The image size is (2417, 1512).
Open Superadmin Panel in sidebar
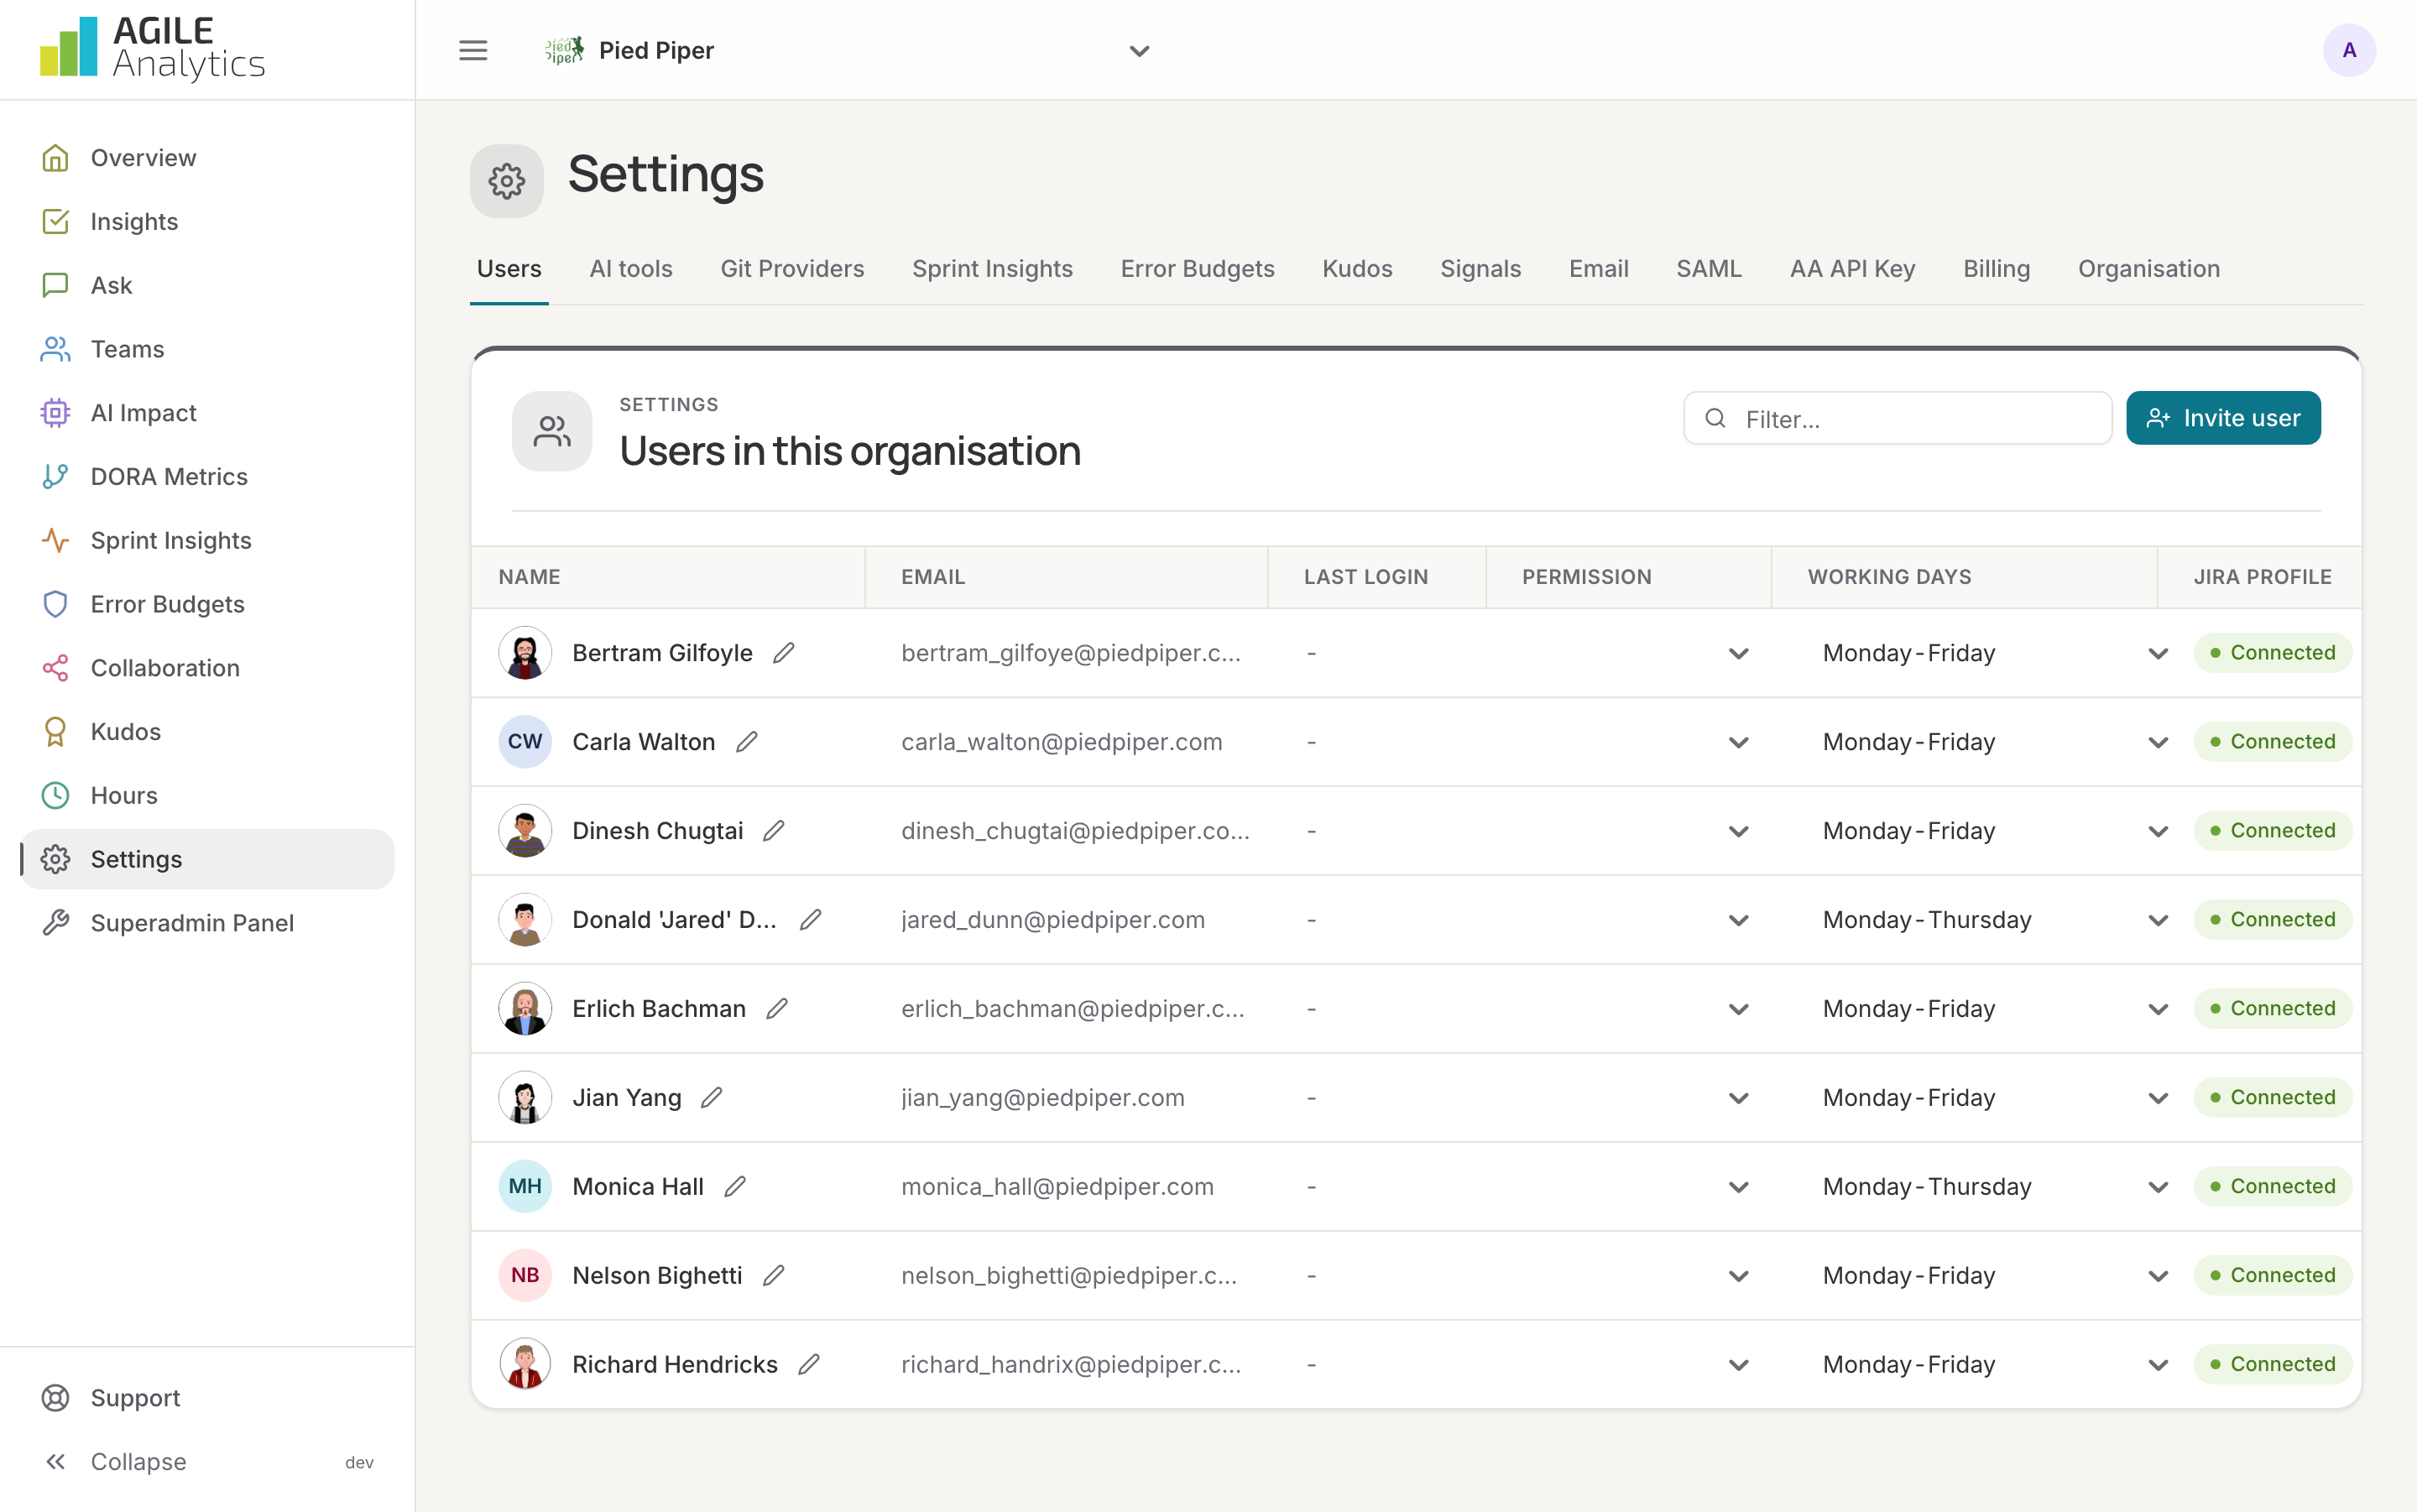(x=208, y=923)
